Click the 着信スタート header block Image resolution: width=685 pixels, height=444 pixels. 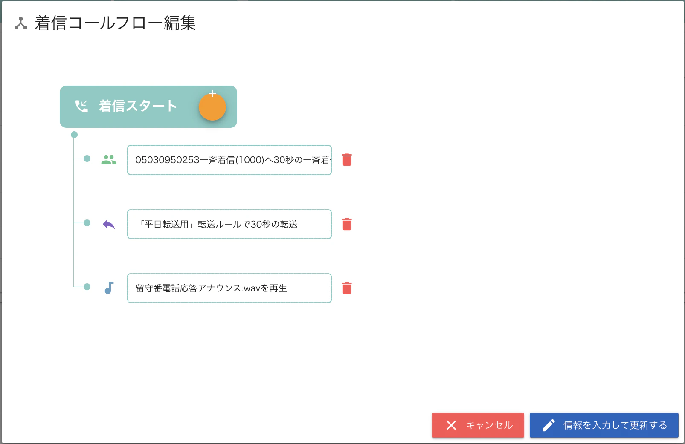coord(148,107)
